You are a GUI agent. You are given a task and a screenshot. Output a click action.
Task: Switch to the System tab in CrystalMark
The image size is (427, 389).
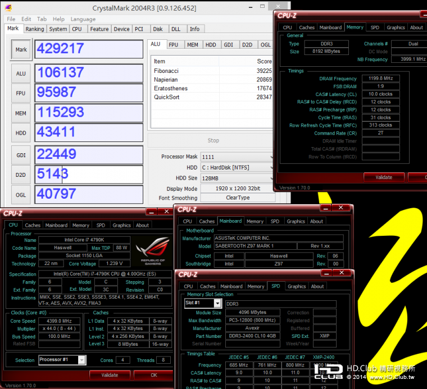click(x=58, y=29)
